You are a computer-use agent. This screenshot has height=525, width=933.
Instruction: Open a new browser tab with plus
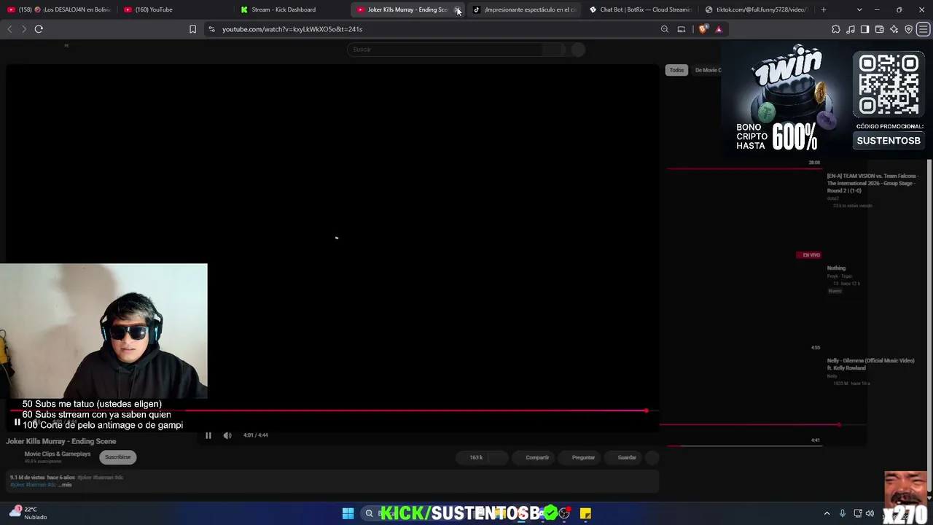(x=824, y=9)
